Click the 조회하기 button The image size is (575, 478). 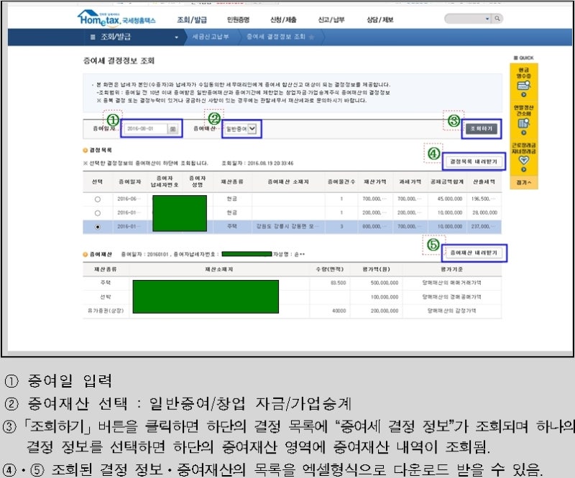pyautogui.click(x=482, y=128)
